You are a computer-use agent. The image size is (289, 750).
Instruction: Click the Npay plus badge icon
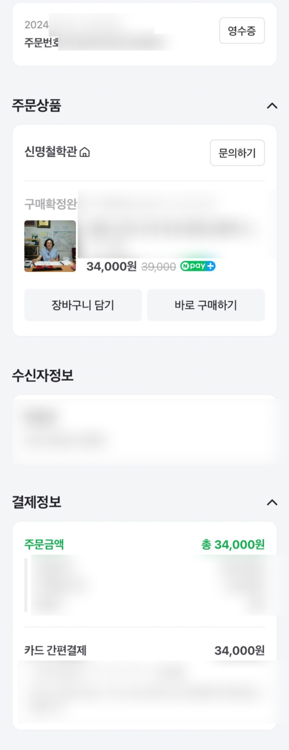(x=198, y=266)
